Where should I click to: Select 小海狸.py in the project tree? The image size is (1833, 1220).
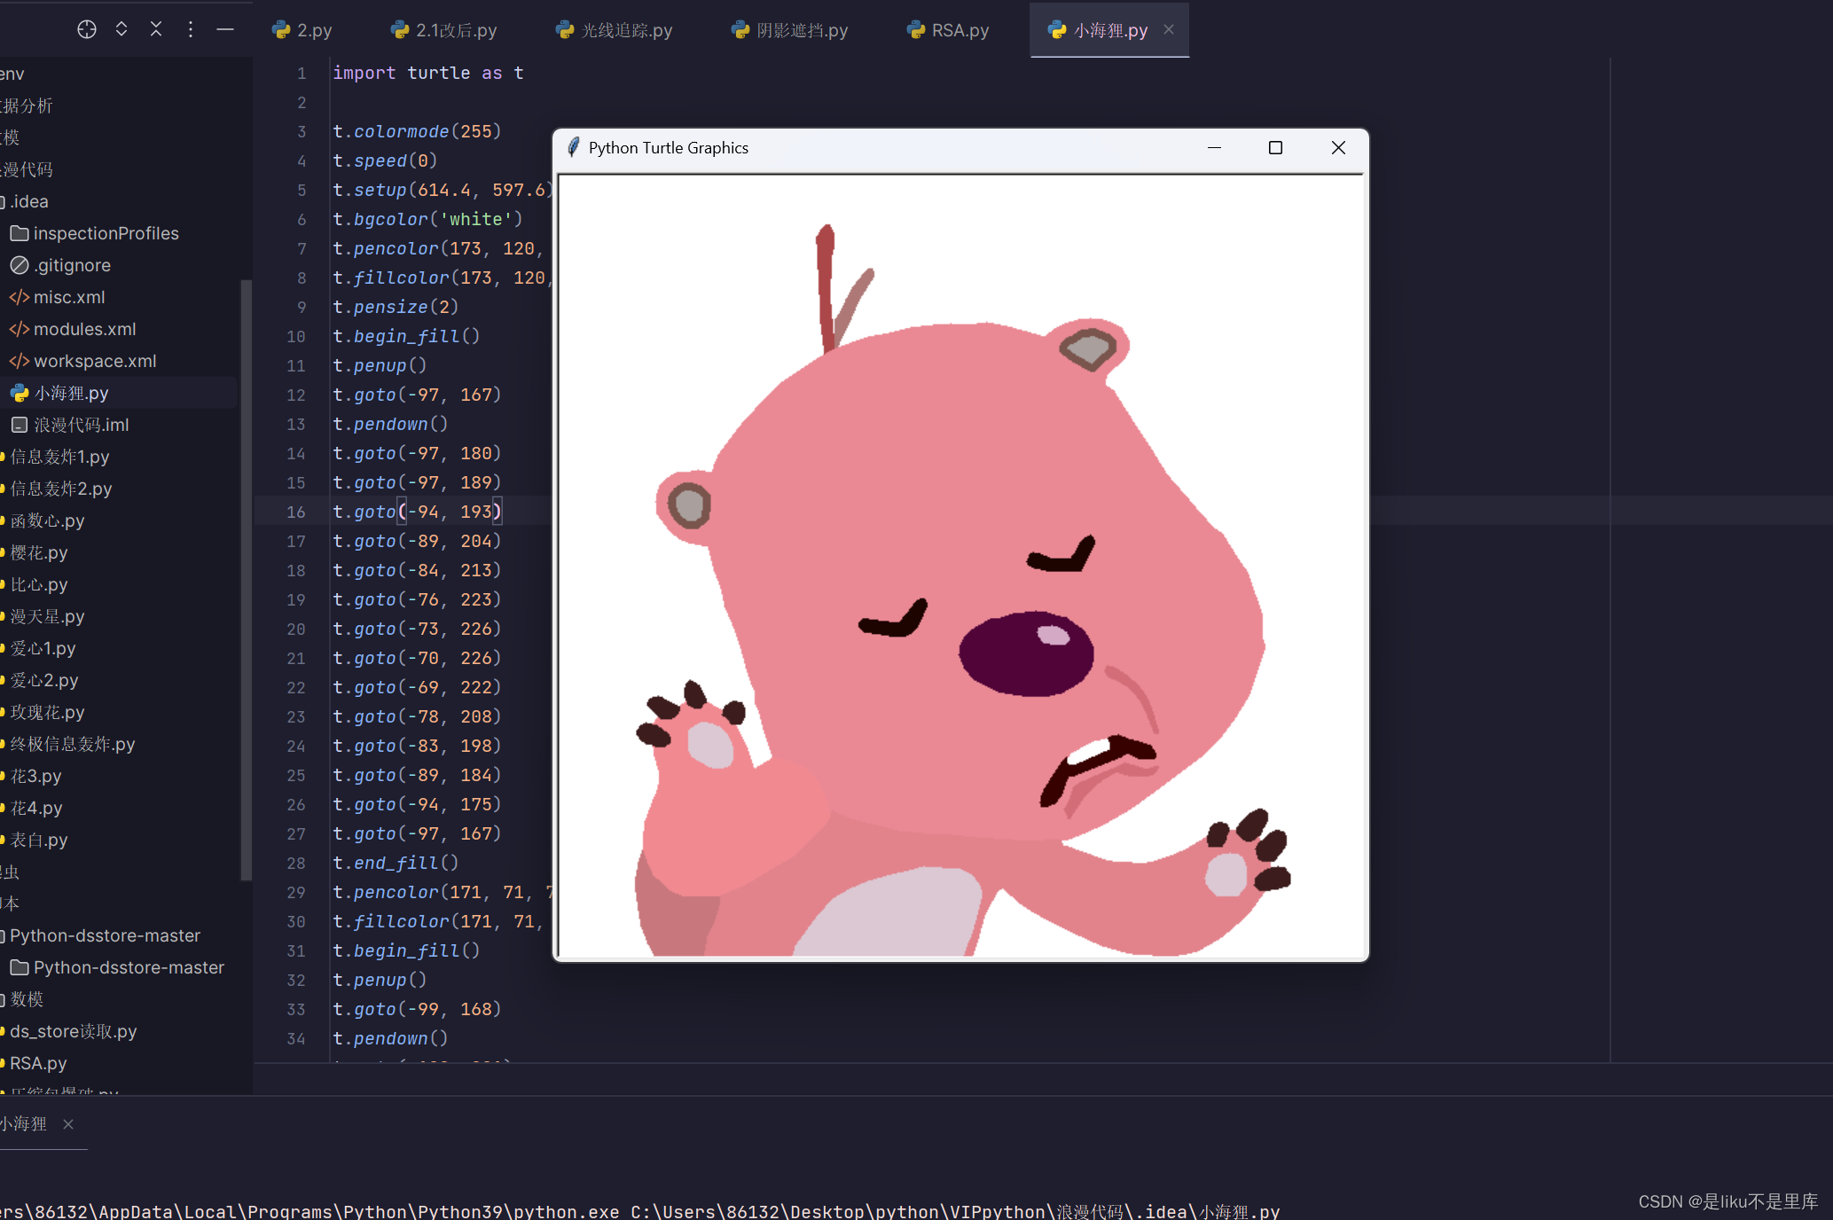[x=59, y=393]
